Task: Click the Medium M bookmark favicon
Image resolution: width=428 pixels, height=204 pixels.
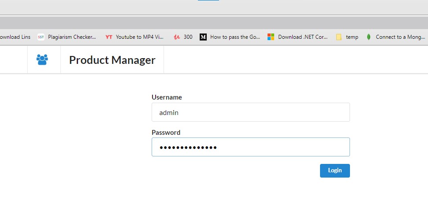Action: click(203, 37)
